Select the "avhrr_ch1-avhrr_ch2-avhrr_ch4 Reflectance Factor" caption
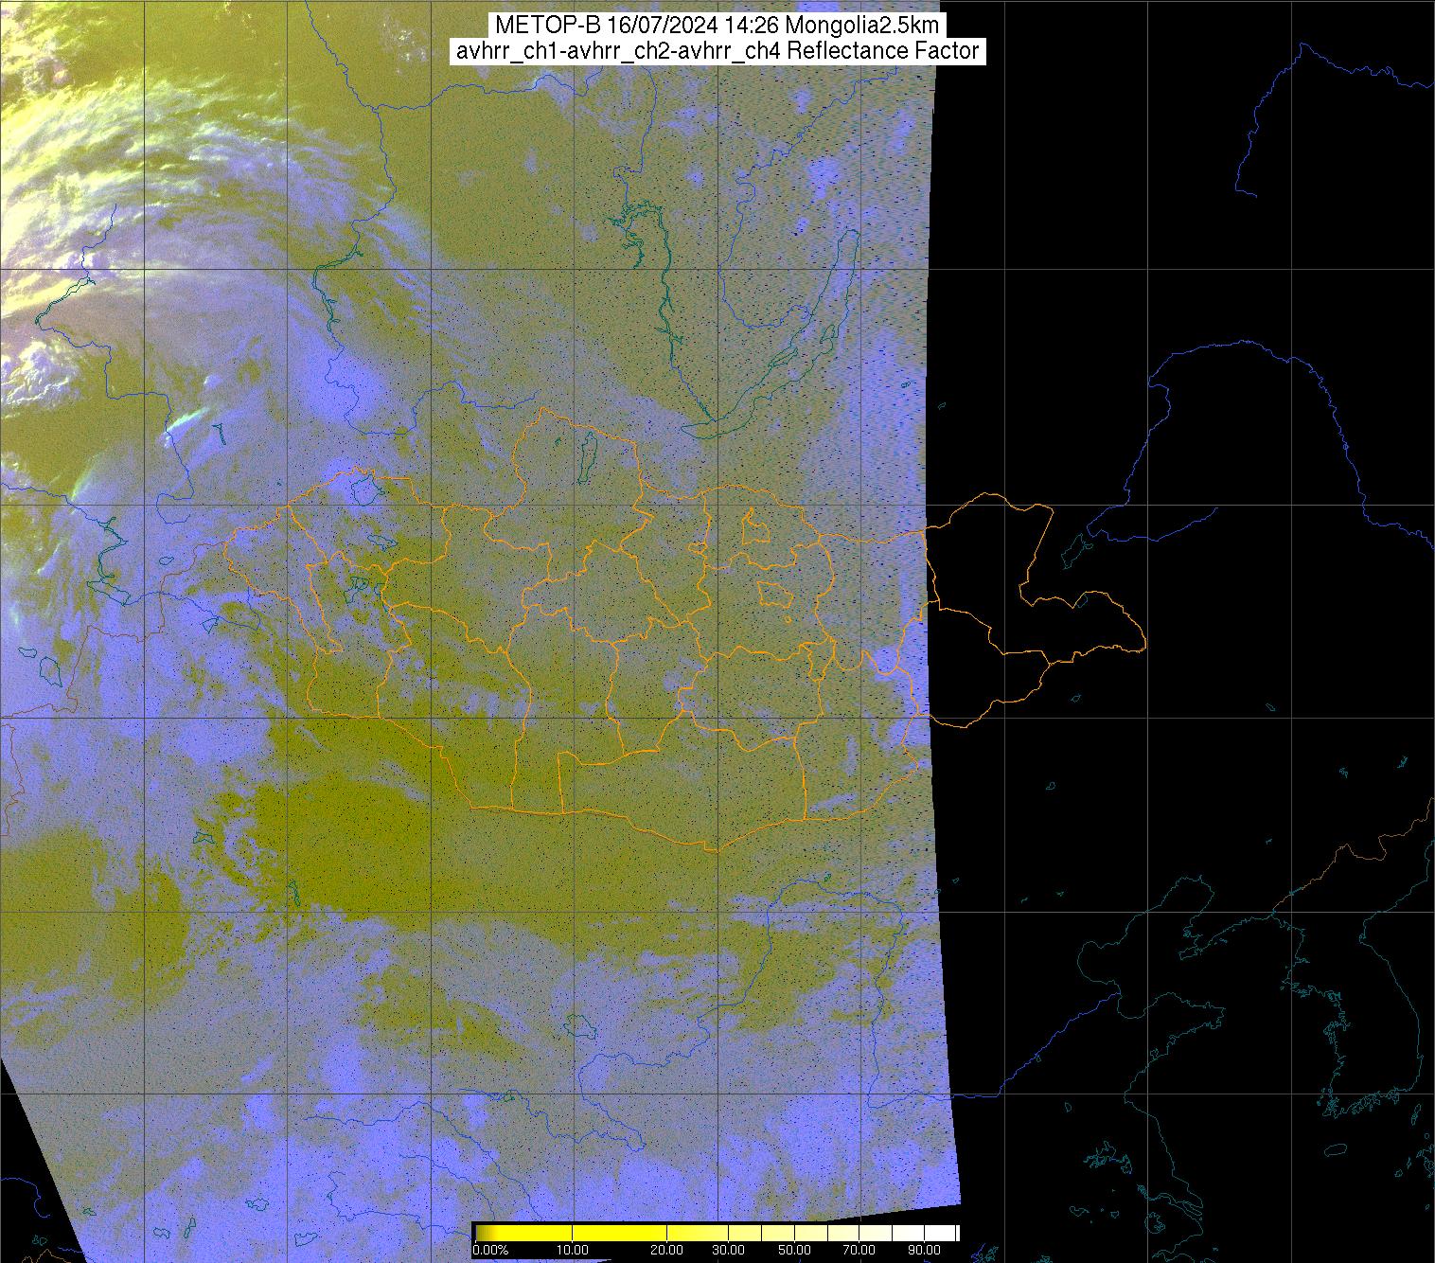1435x1263 pixels. tap(717, 51)
